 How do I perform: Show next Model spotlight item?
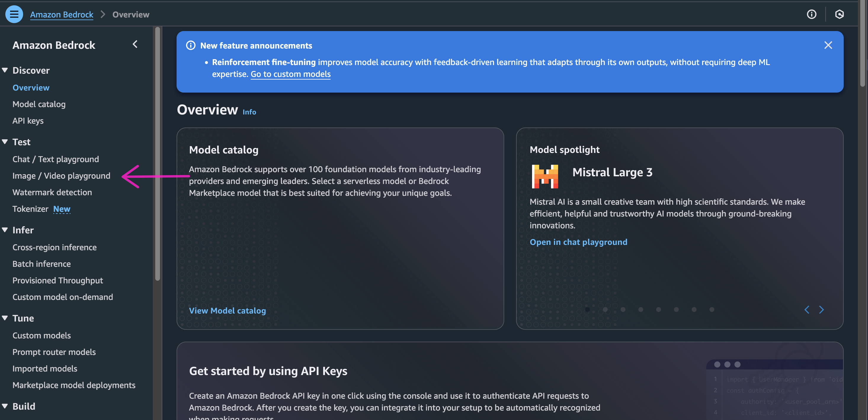pos(821,310)
